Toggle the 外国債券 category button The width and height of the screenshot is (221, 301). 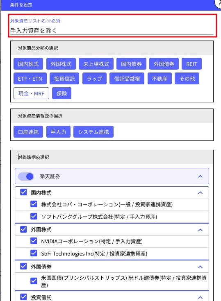pyautogui.click(x=164, y=64)
